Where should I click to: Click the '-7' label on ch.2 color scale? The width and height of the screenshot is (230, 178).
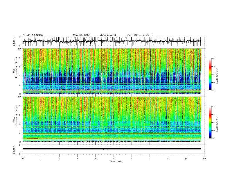(214, 138)
